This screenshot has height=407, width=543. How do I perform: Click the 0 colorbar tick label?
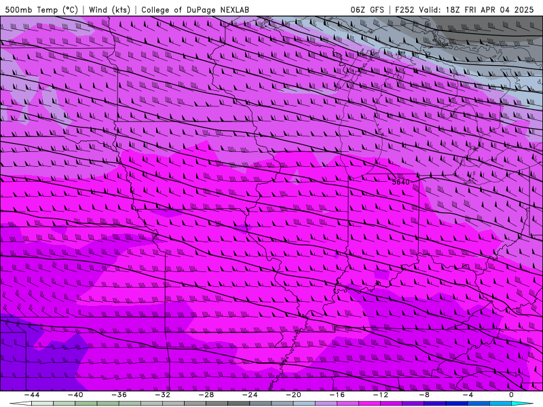(x=512, y=395)
